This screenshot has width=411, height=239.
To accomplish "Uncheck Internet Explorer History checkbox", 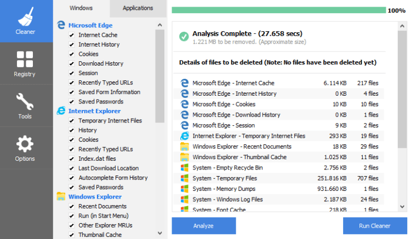I will [72, 130].
